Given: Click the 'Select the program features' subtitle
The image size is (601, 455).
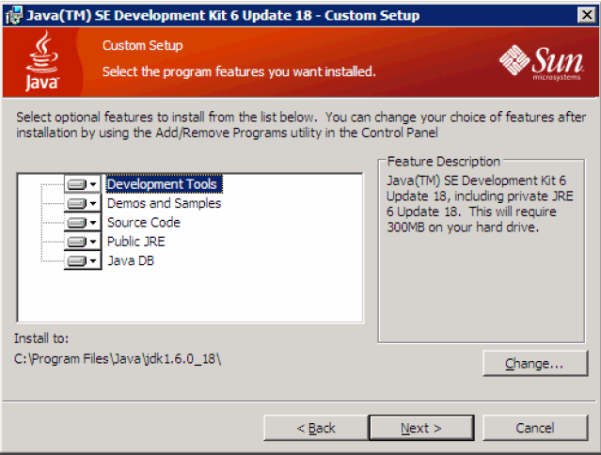Looking at the screenshot, I should (239, 71).
